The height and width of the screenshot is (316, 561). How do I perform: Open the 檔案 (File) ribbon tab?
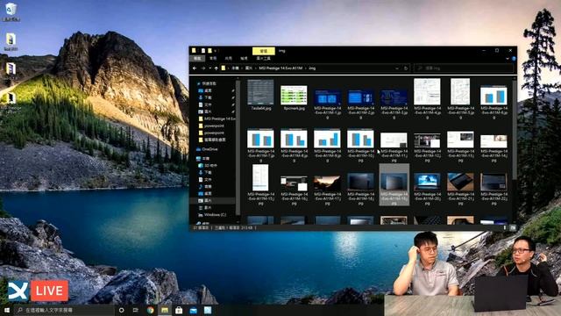point(197,58)
